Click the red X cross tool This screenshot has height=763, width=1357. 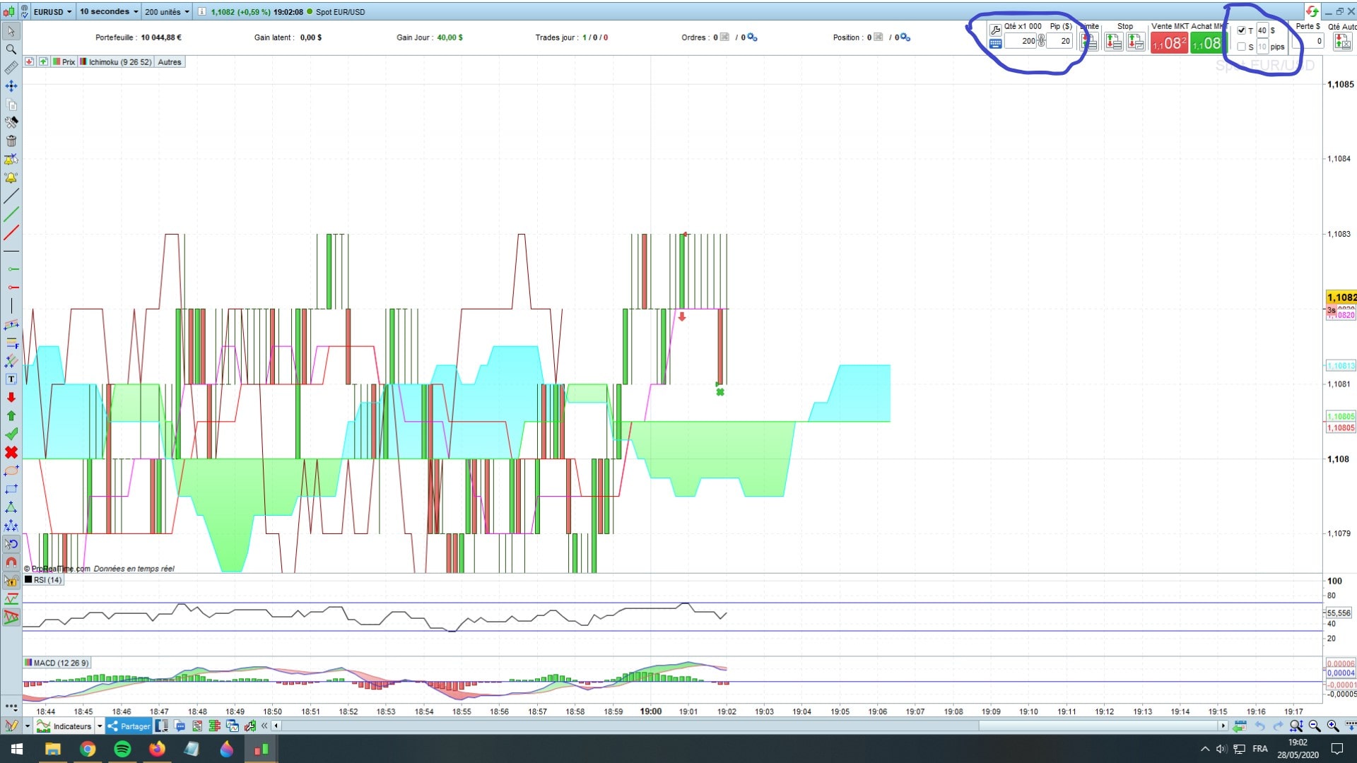tap(11, 452)
